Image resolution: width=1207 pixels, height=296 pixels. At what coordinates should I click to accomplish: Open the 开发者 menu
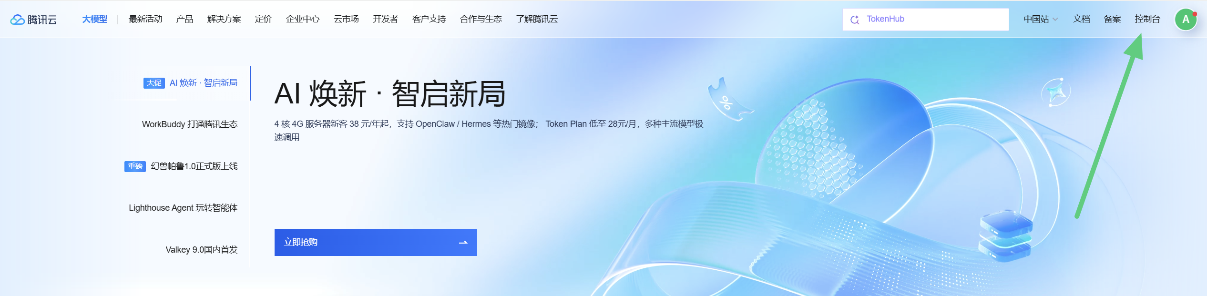tap(385, 19)
